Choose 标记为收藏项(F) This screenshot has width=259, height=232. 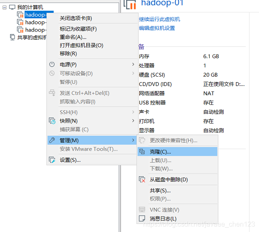pos(78,29)
